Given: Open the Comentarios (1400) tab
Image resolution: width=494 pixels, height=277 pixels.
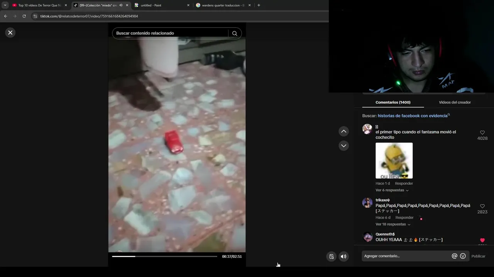Looking at the screenshot, I should pyautogui.click(x=393, y=102).
